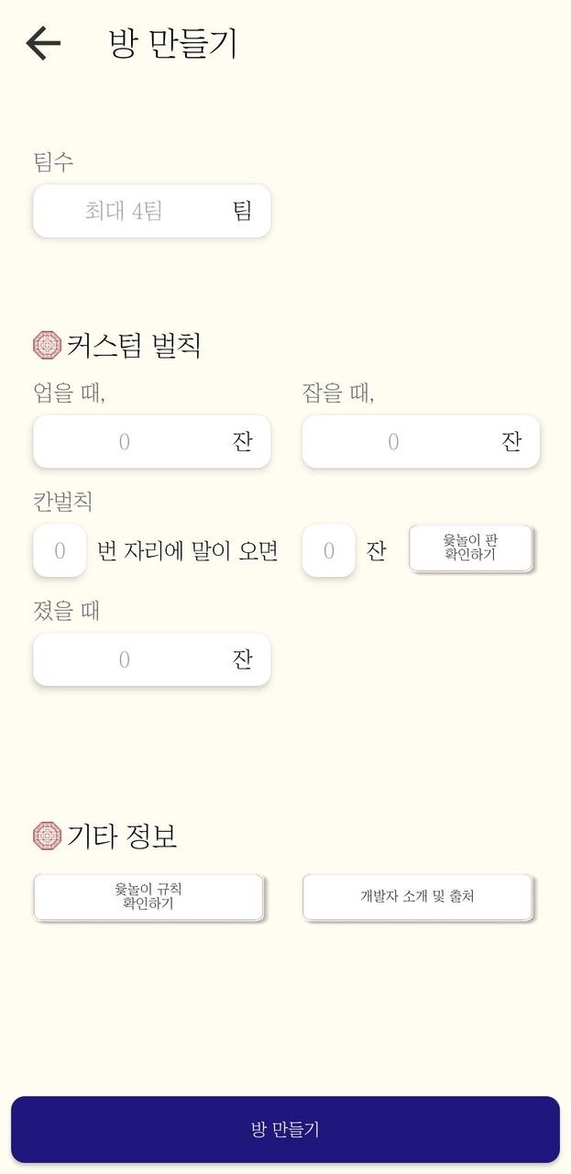Open 개발자 소개 및 출처

[x=418, y=897]
